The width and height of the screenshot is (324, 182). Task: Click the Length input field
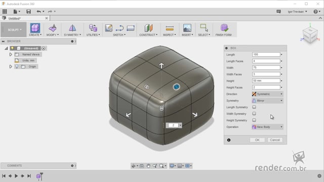coord(266,55)
